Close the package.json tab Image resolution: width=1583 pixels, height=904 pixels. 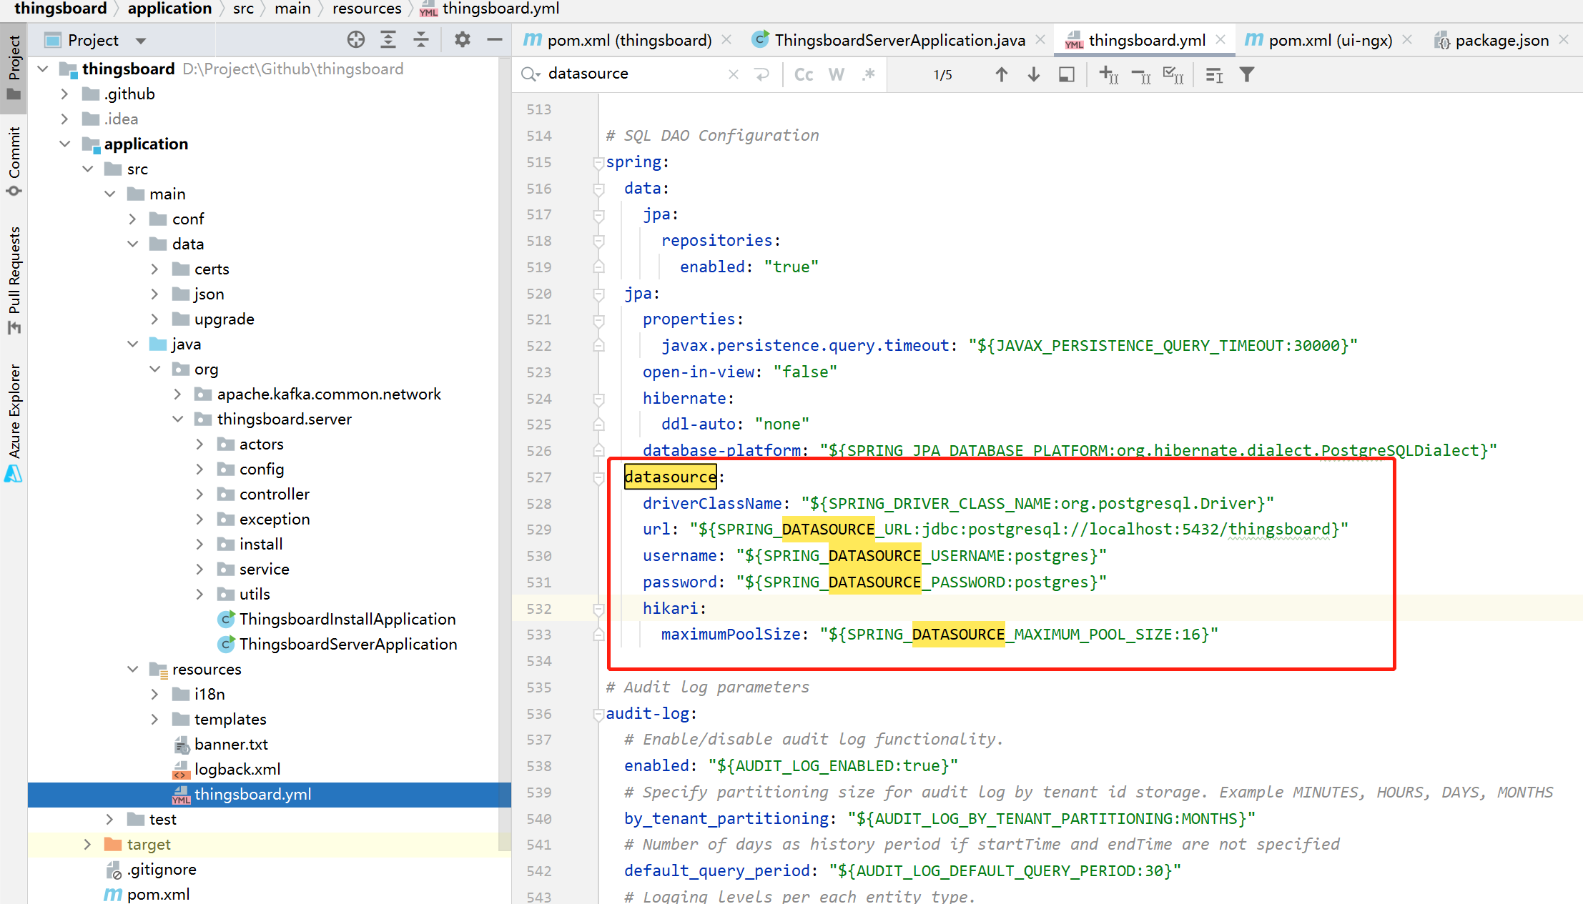click(1564, 40)
